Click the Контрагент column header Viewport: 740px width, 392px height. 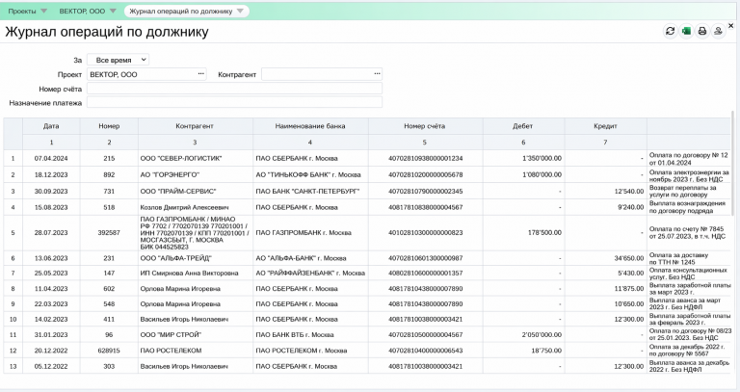(195, 126)
